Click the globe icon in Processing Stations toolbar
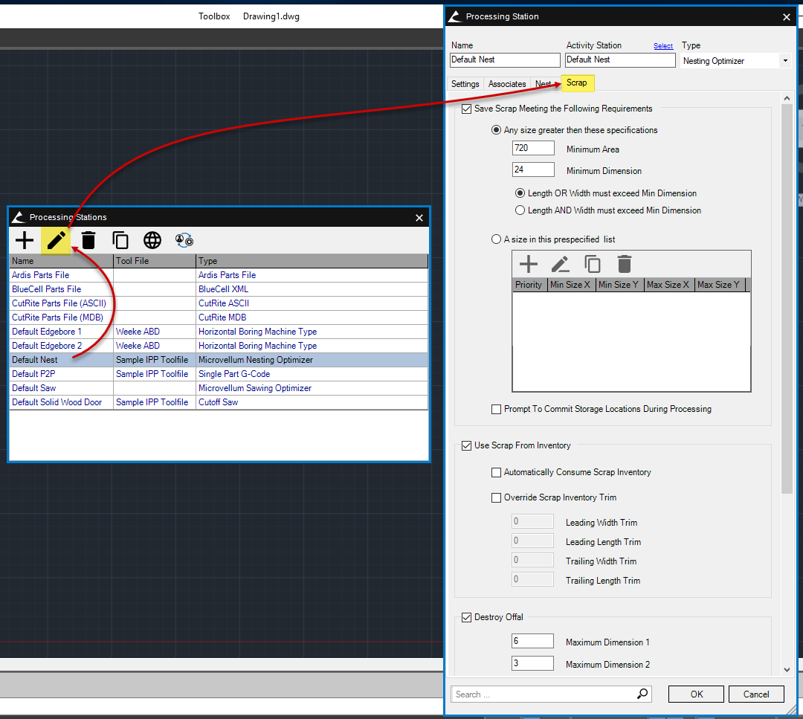Viewport: 803px width, 719px height. (152, 239)
